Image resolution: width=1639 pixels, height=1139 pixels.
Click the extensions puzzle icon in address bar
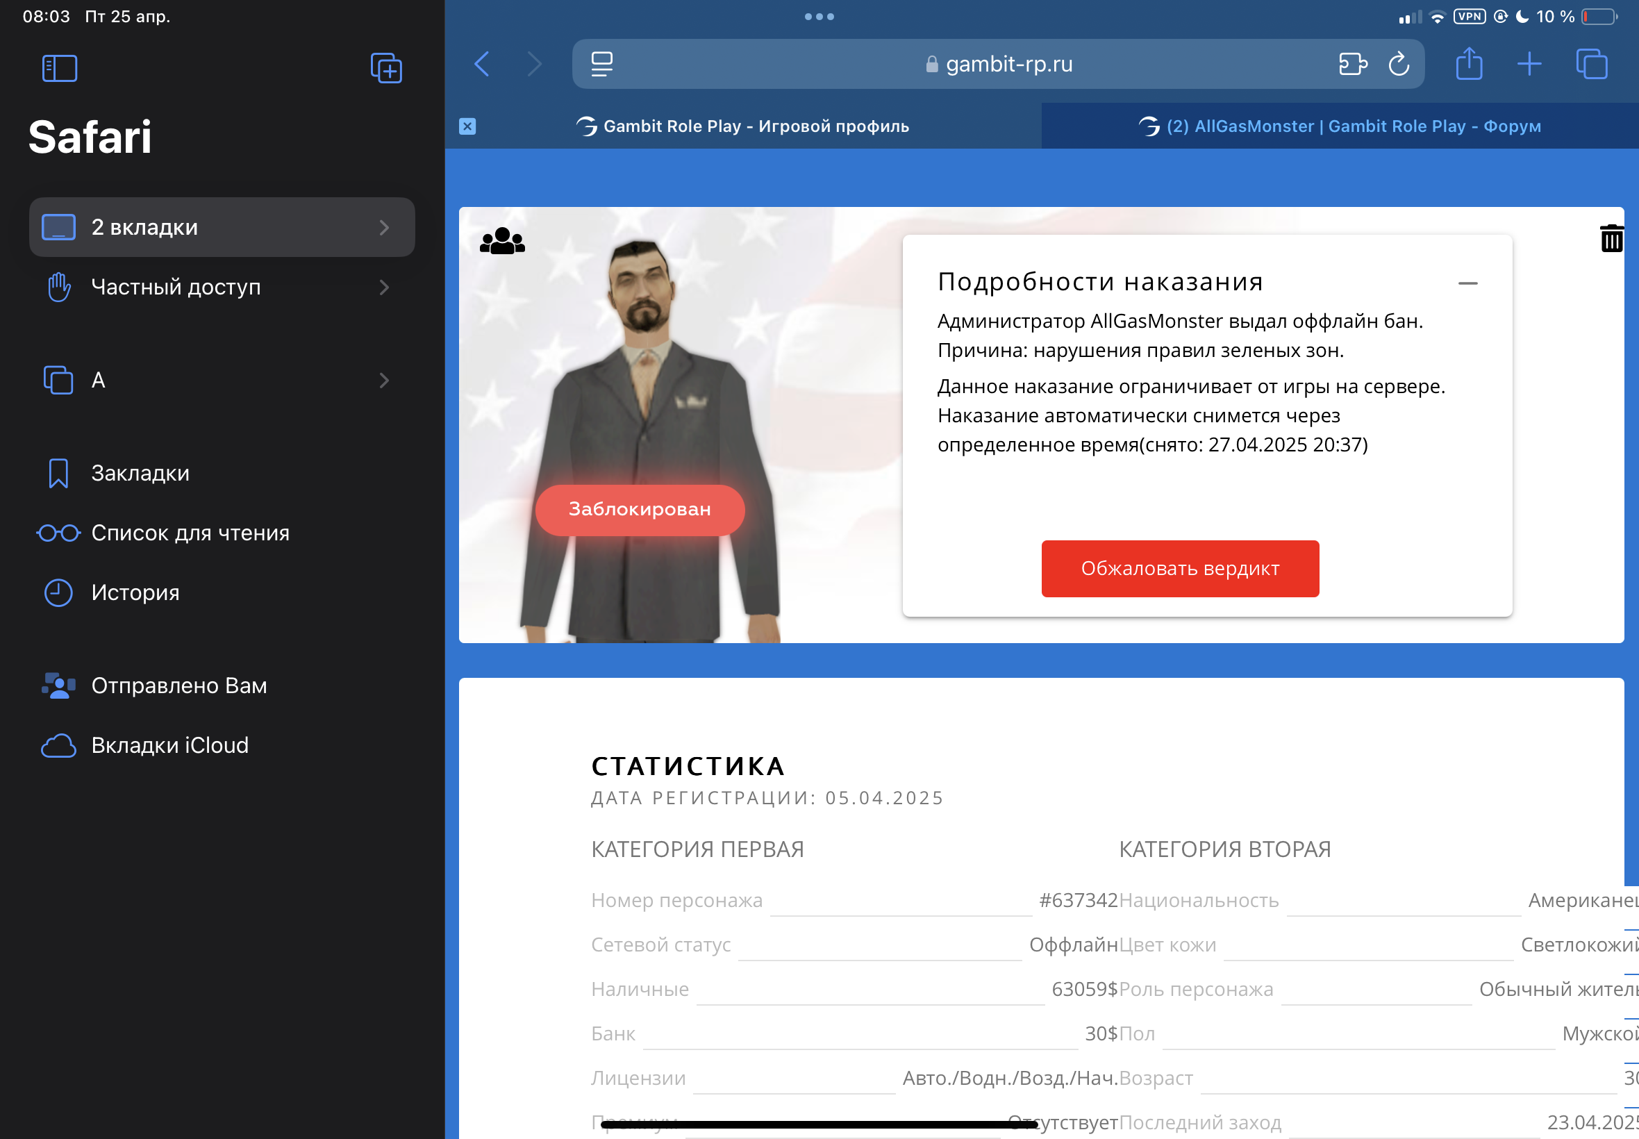point(1352,64)
